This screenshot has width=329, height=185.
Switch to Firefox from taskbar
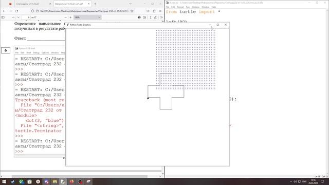(71, 181)
